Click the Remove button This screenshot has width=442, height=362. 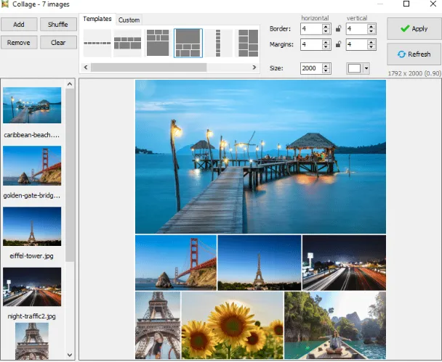[19, 43]
